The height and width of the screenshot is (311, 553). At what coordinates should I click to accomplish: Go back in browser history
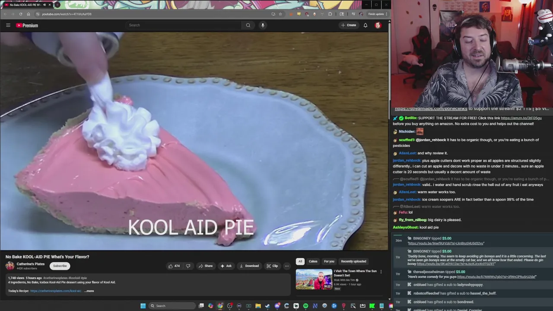click(5, 14)
